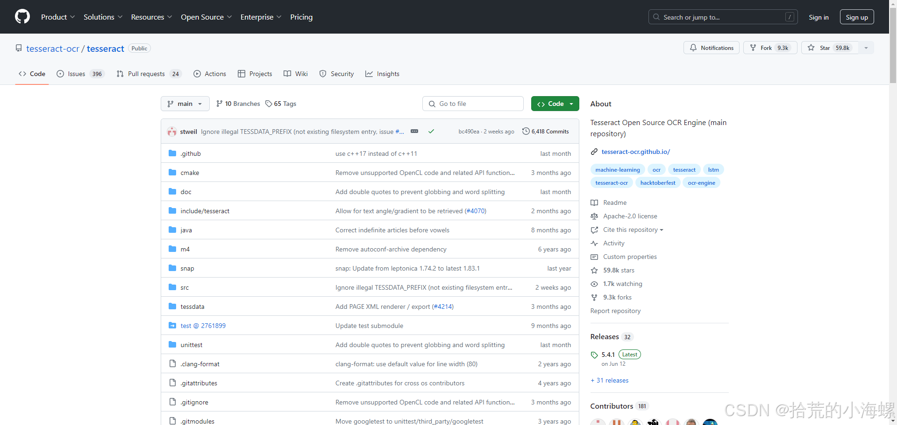Click the Sign up button

(857, 17)
